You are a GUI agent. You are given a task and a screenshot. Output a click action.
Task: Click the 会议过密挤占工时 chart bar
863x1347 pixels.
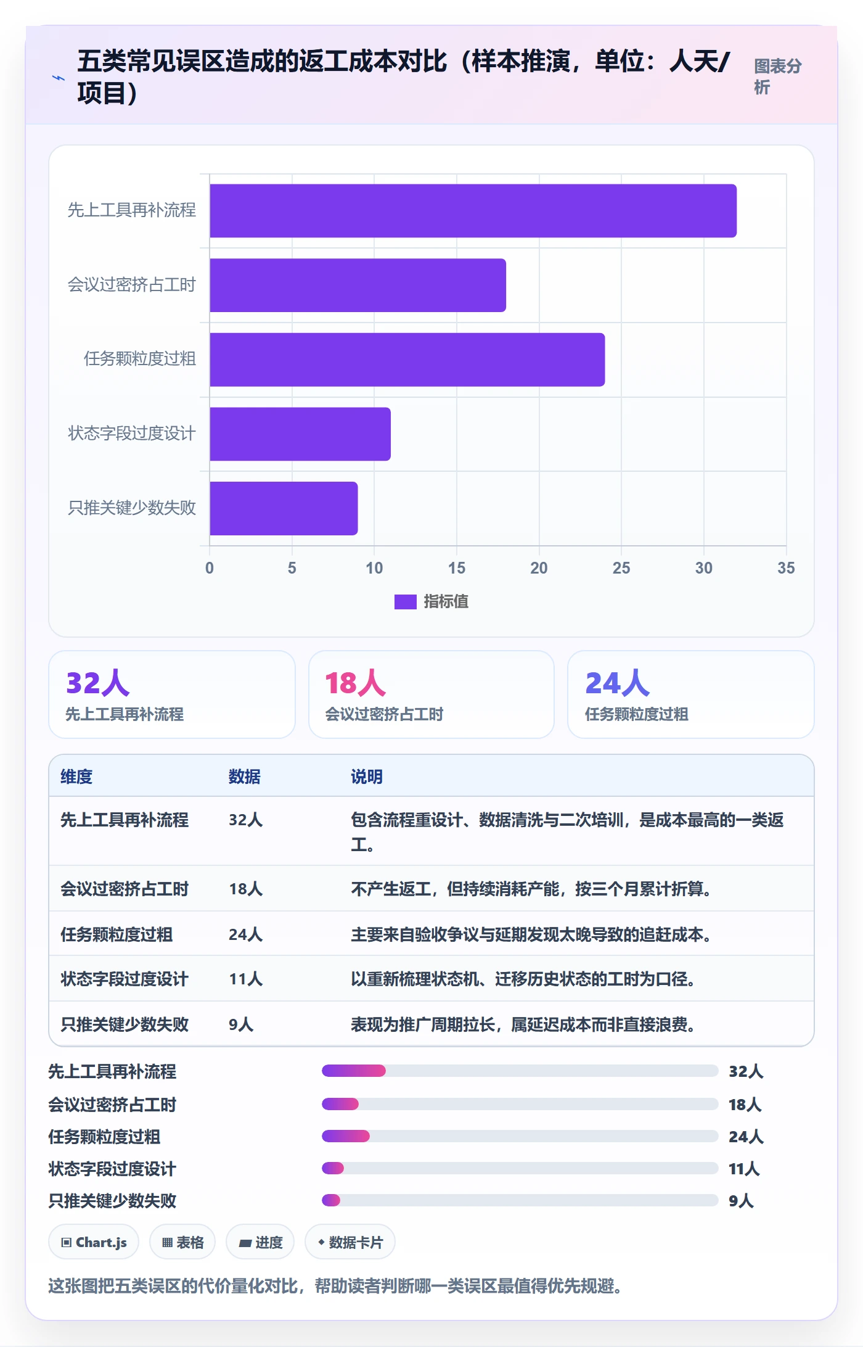(x=358, y=285)
